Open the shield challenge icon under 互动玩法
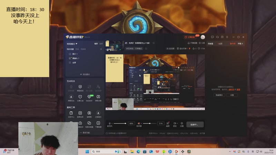 tap(80, 87)
